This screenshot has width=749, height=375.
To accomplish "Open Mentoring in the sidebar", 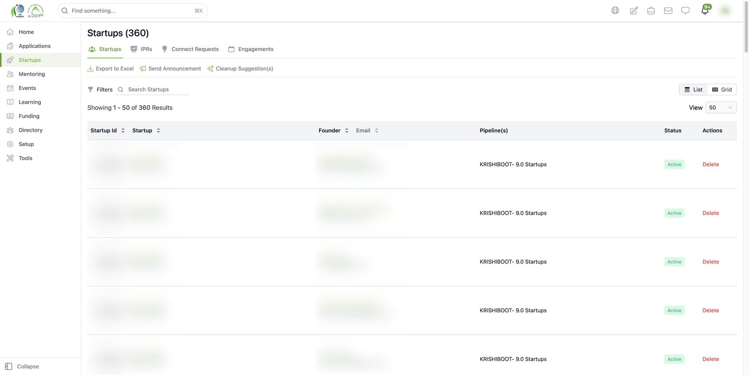I will [40, 74].
